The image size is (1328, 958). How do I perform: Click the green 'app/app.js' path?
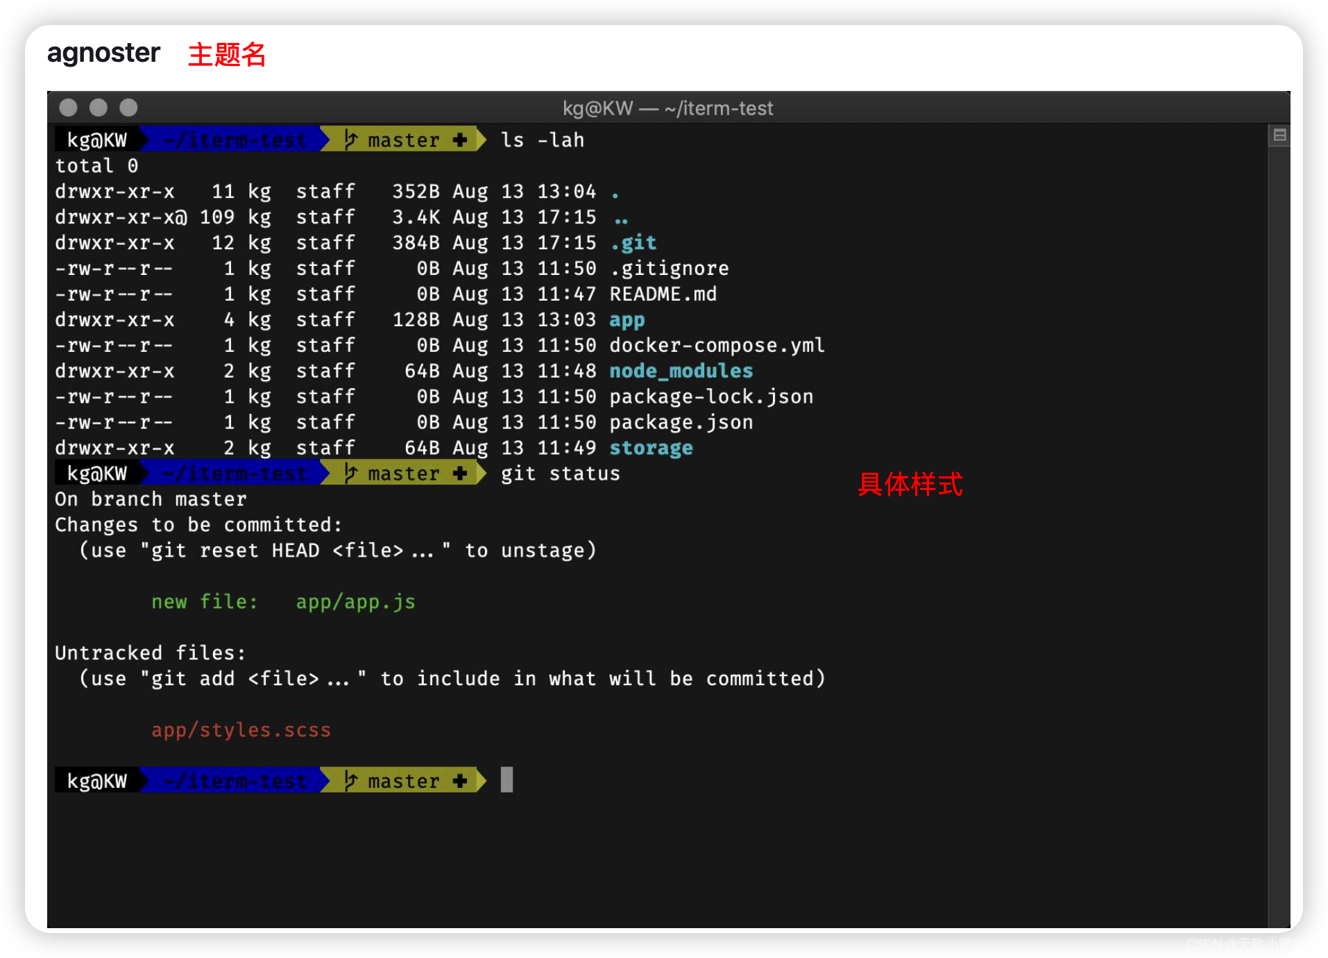(x=356, y=602)
